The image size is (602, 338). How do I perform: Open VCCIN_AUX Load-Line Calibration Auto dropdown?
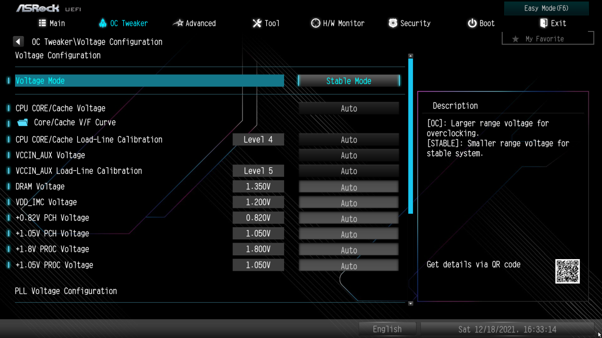(x=349, y=171)
